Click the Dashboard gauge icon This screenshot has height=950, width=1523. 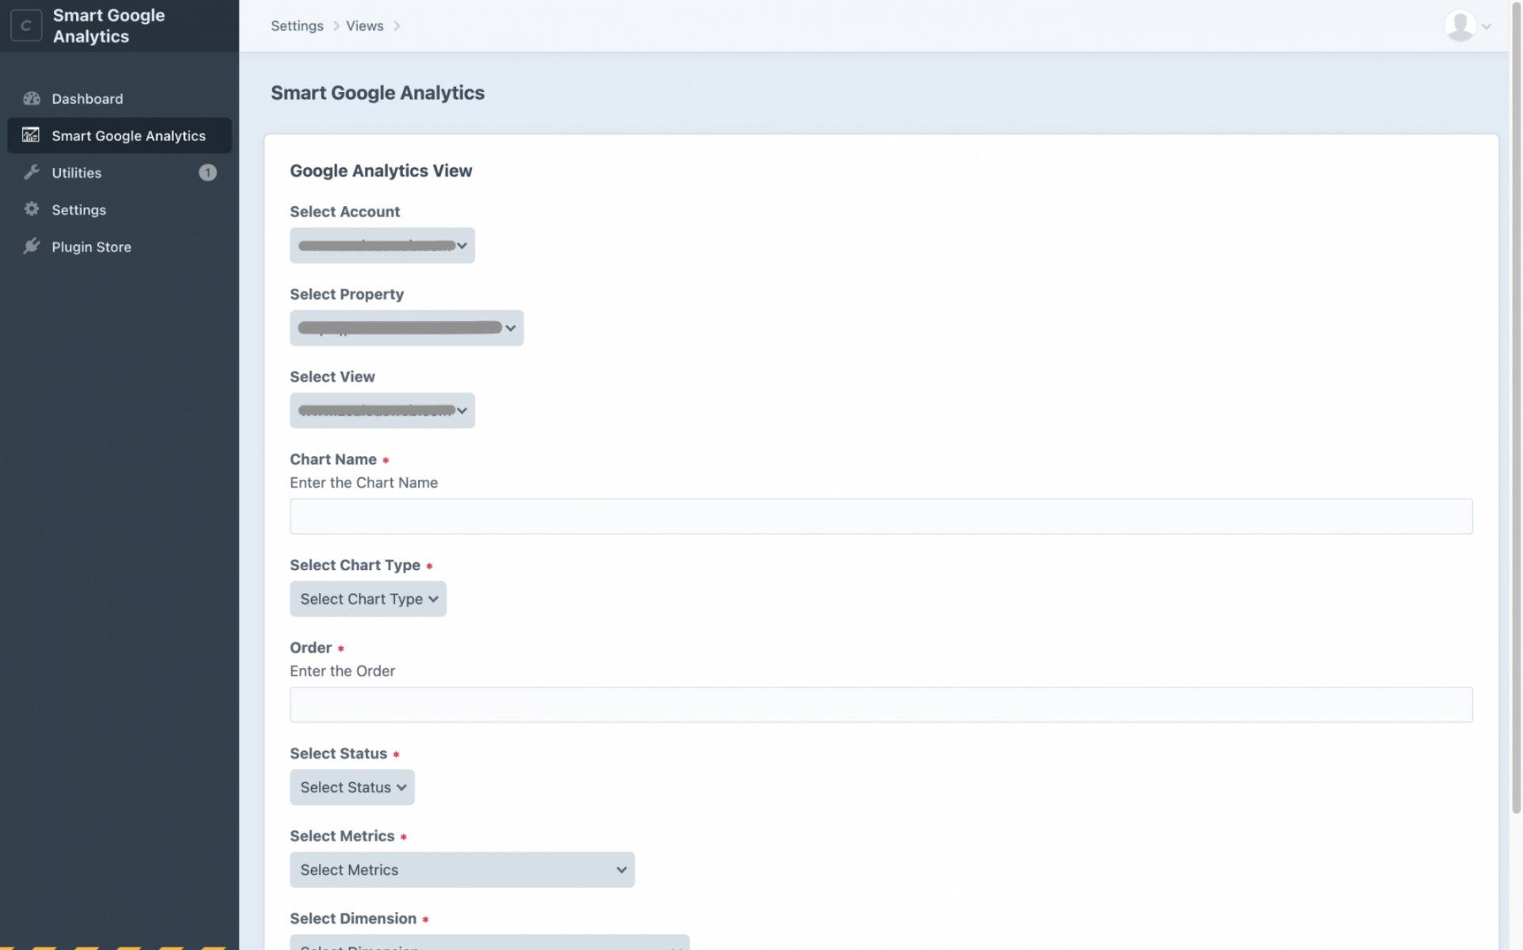coord(32,98)
